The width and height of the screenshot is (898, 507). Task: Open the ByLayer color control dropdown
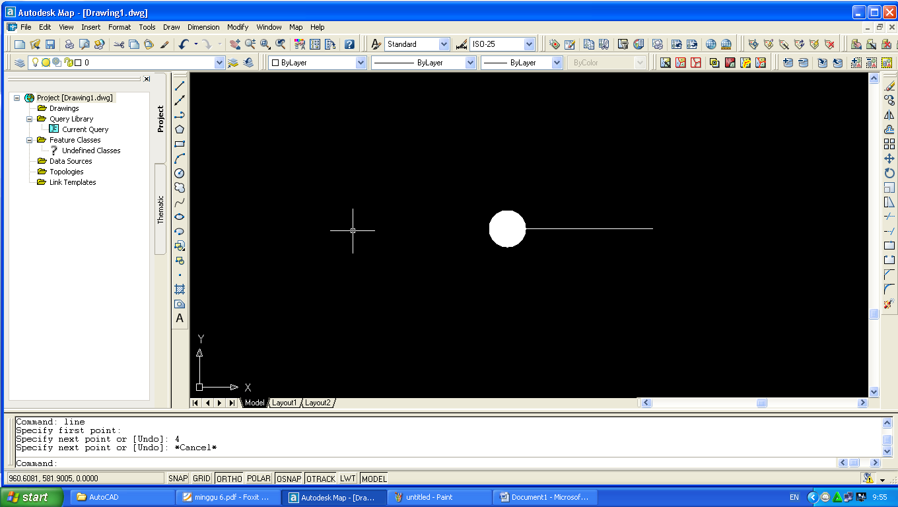(x=361, y=63)
